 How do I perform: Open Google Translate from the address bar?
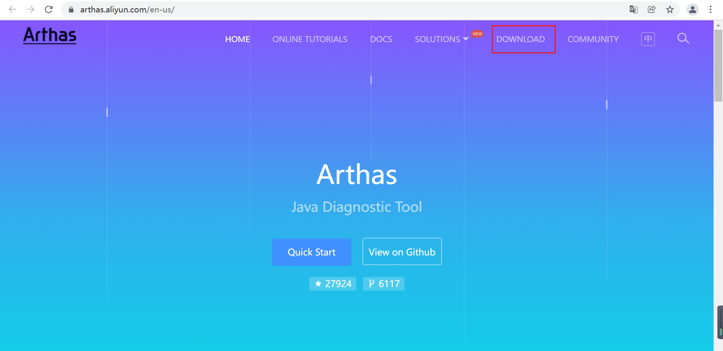point(634,10)
